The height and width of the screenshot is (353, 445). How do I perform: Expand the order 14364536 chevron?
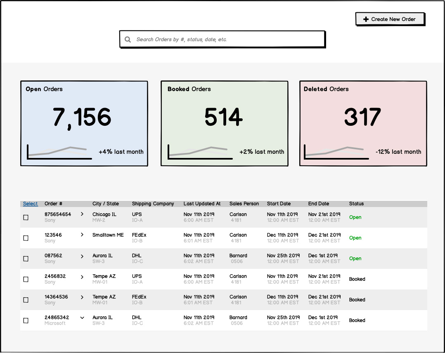pyautogui.click(x=82, y=297)
